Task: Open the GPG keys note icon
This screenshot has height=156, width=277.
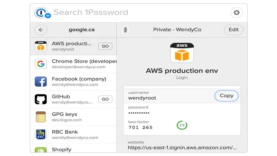Action: click(x=41, y=117)
